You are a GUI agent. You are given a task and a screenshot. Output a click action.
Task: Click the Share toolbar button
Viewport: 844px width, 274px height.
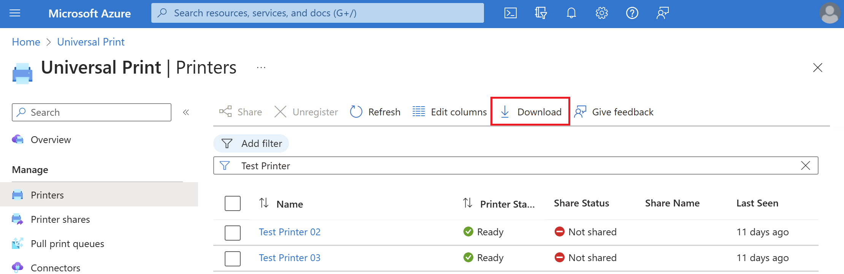[x=241, y=112]
